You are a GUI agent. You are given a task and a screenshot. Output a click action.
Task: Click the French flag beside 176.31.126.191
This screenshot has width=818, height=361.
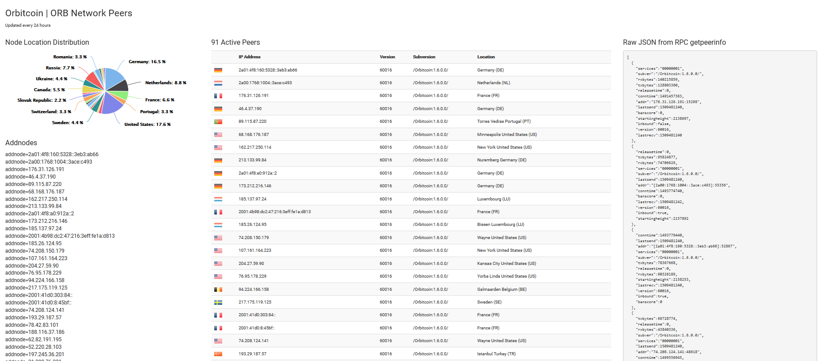(218, 96)
